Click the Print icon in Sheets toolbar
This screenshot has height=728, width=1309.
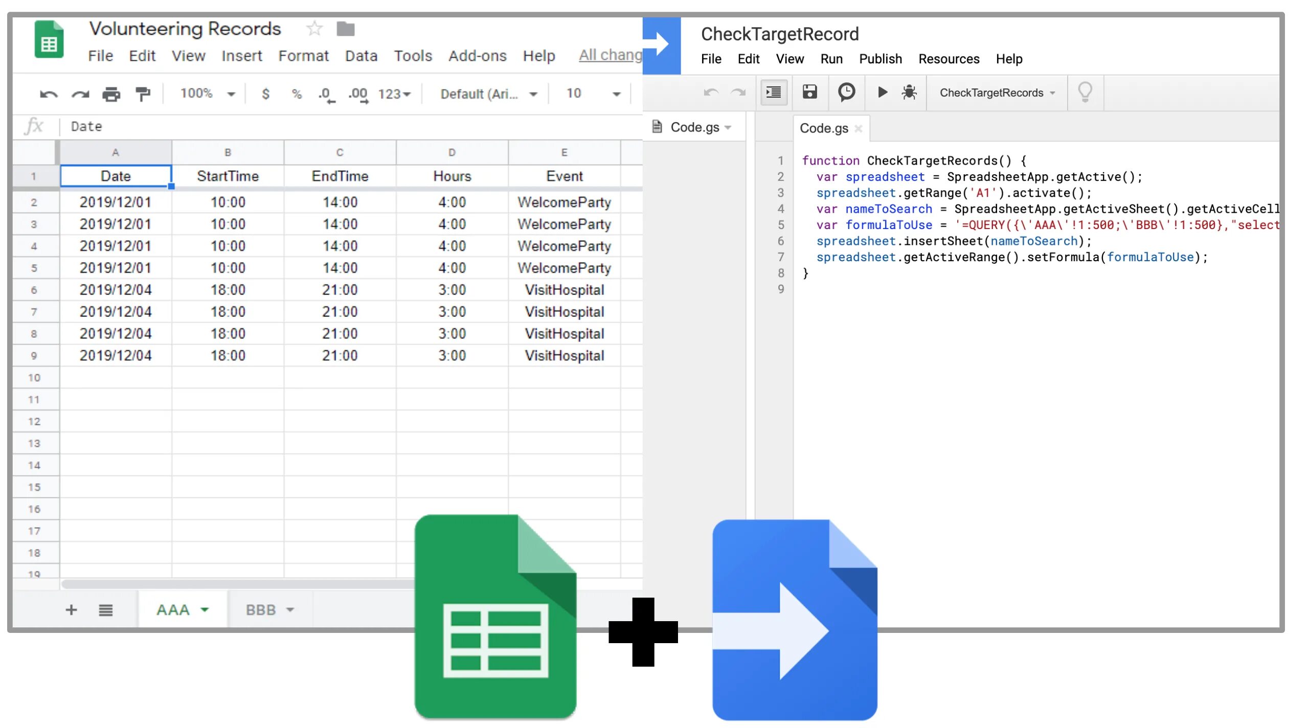click(111, 94)
